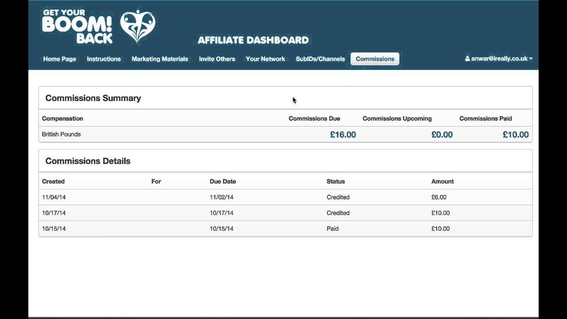The width and height of the screenshot is (567, 319).
Task: Open the anwar@ireally.co.uk account dropdown
Action: click(499, 58)
